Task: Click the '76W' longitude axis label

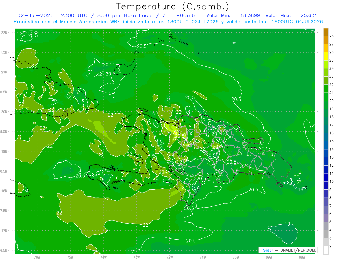Action: (37, 257)
